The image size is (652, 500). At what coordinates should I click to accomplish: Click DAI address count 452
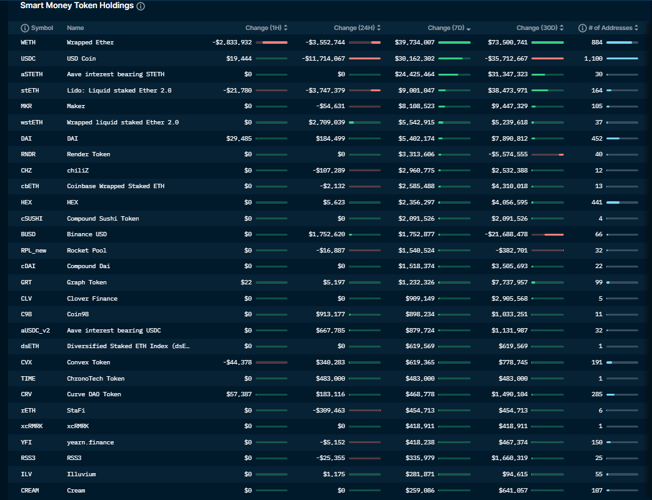(597, 139)
